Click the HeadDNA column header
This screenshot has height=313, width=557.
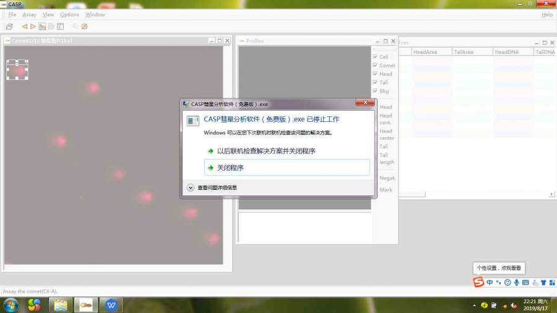(x=513, y=52)
